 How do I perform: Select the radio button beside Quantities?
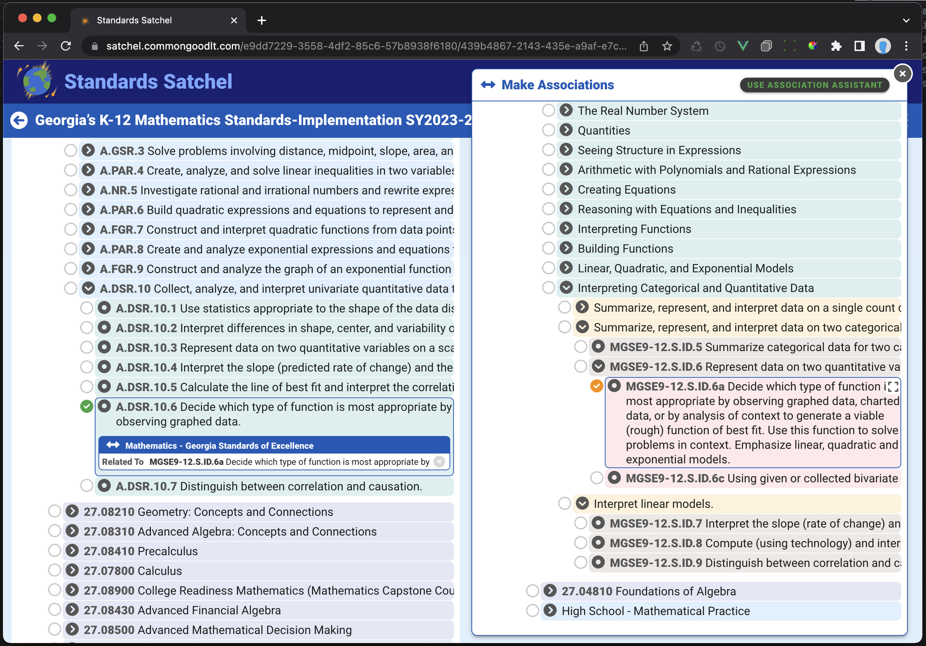point(548,130)
